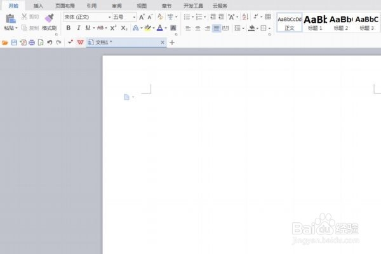Switch to the 开始 (Home) tab
Viewport: 381px width, 254px height.
click(13, 6)
